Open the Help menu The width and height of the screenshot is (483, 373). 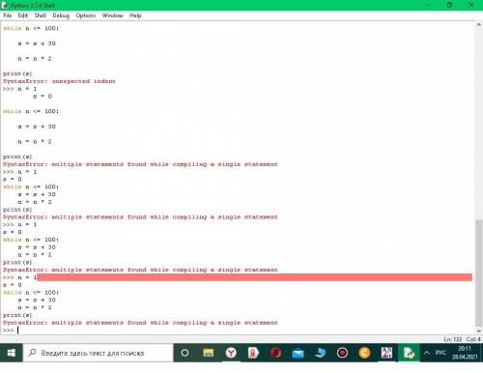[x=135, y=15]
